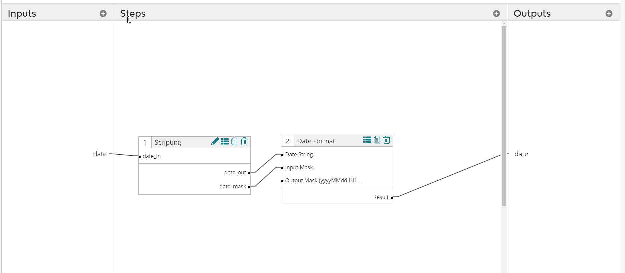Select the date_in input port
Image resolution: width=625 pixels, height=273 pixels.
click(x=140, y=156)
